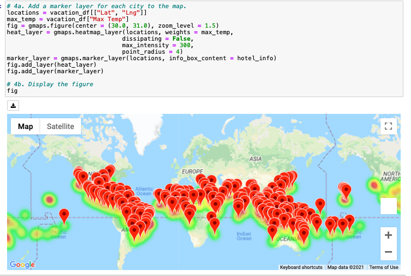Image resolution: width=411 pixels, height=276 pixels.
Task: Click the Map data ©2021 text
Action: click(x=345, y=267)
